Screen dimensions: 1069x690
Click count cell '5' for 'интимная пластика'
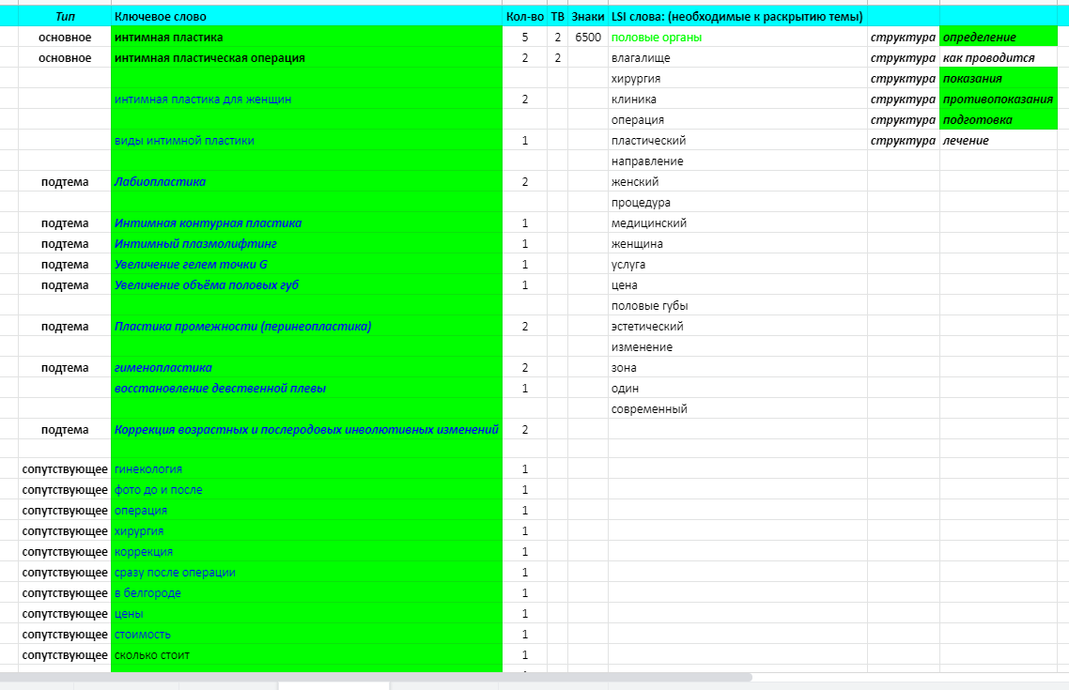(524, 37)
